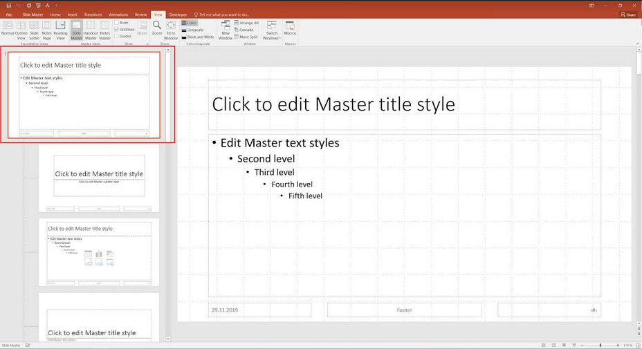Screen dimensions: 642x349
Task: Fit slide to current window icon
Action: tap(638, 346)
